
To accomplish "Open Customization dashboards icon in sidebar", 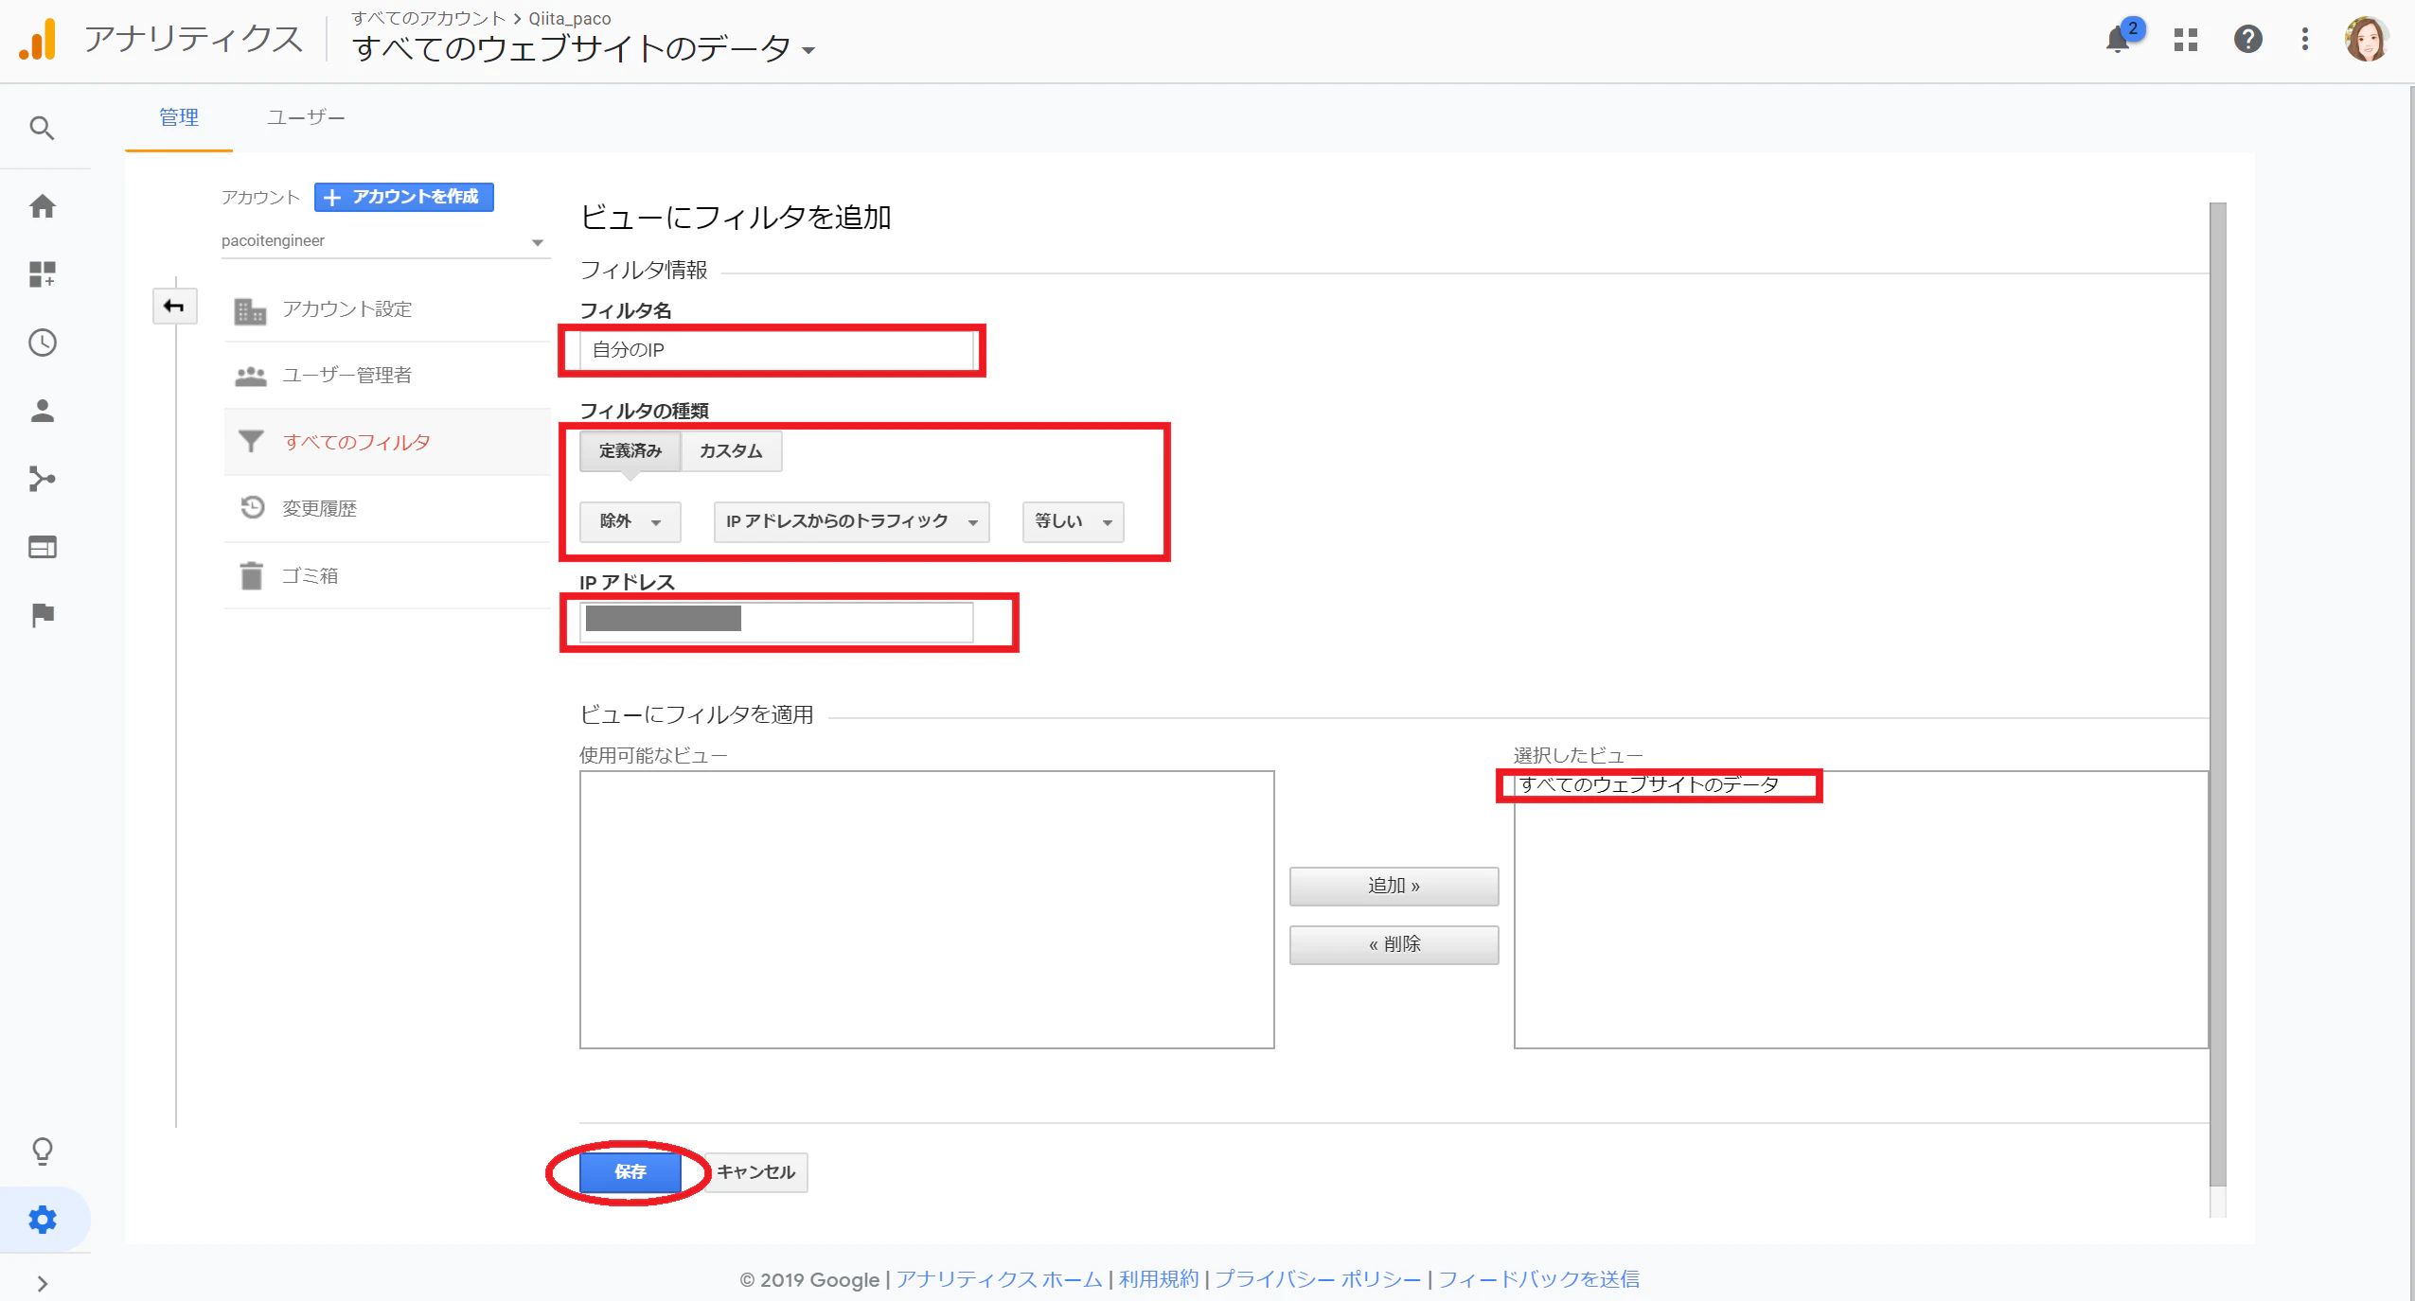I will tap(42, 274).
